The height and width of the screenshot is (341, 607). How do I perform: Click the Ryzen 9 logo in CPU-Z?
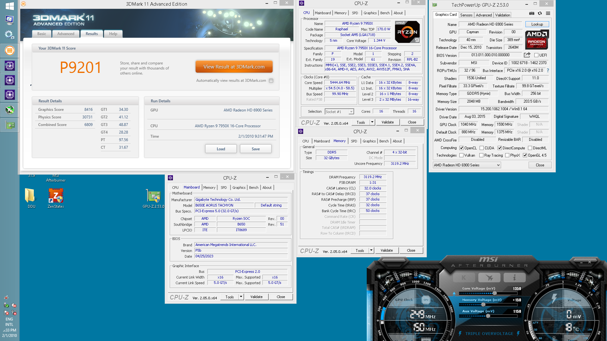click(407, 32)
